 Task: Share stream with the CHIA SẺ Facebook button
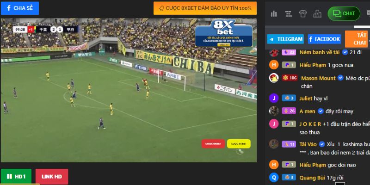click(20, 8)
